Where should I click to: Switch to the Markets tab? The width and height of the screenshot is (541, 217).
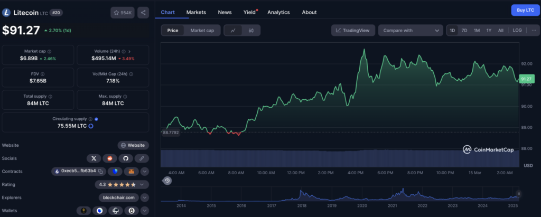[196, 12]
